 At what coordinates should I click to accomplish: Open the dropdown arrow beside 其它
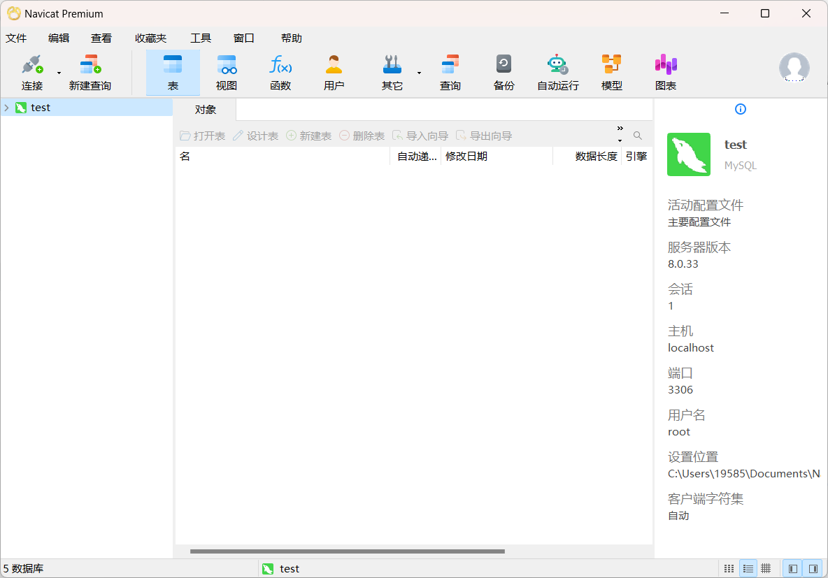419,73
